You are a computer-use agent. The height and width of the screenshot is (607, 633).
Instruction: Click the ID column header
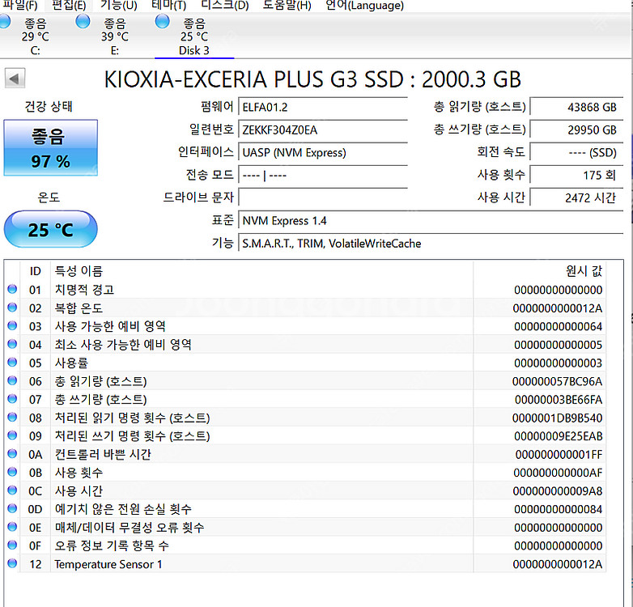35,271
